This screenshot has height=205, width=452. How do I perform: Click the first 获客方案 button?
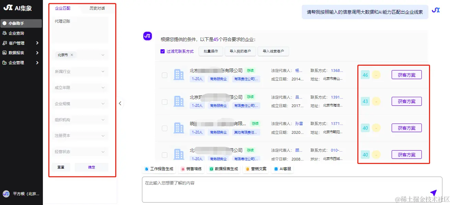point(406,75)
